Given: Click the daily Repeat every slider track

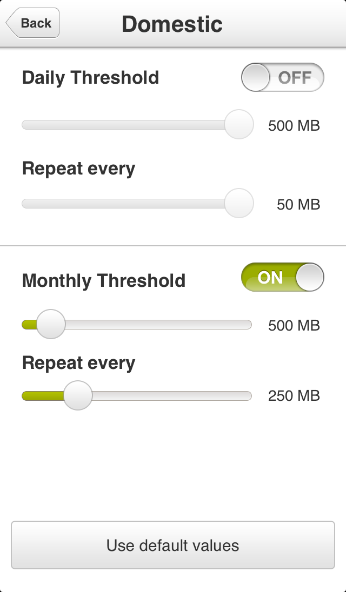Looking at the screenshot, I should point(124,204).
